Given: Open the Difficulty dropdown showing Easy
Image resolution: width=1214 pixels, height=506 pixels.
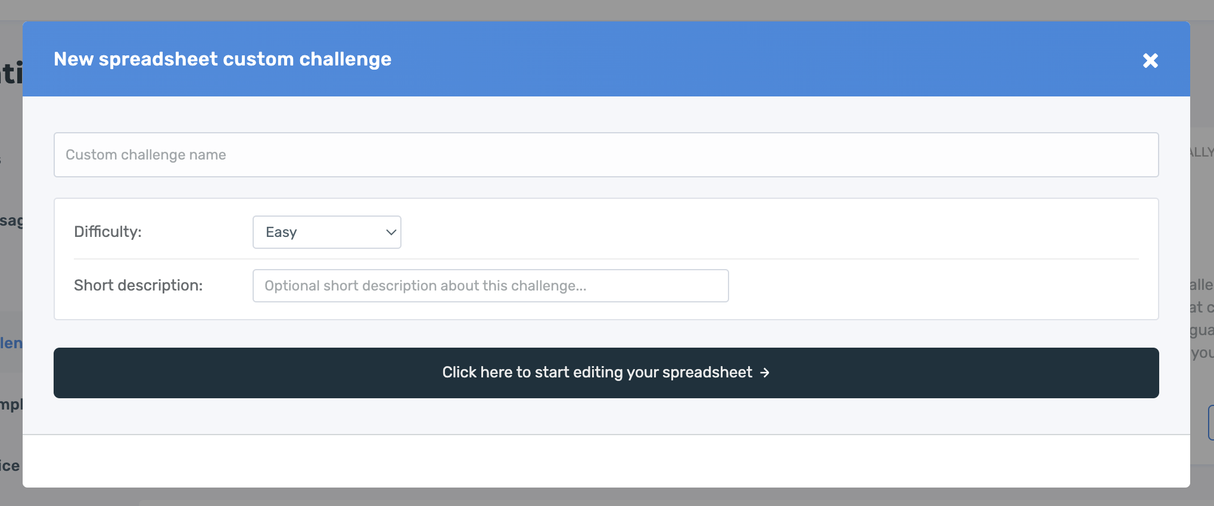Looking at the screenshot, I should (326, 232).
